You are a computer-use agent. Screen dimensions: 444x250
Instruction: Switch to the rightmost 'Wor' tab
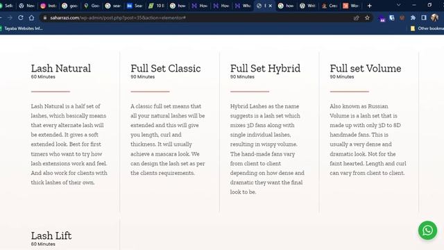coord(351,6)
